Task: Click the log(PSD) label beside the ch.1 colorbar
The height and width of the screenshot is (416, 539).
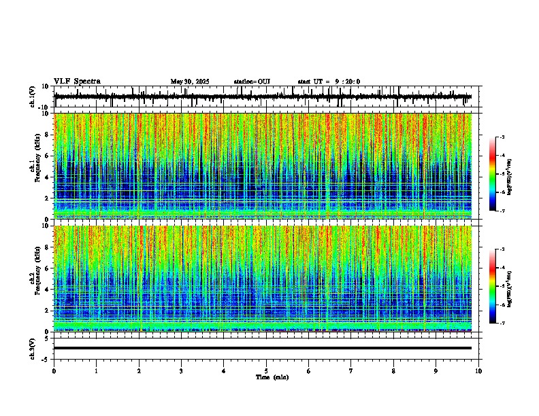Action: click(x=510, y=177)
